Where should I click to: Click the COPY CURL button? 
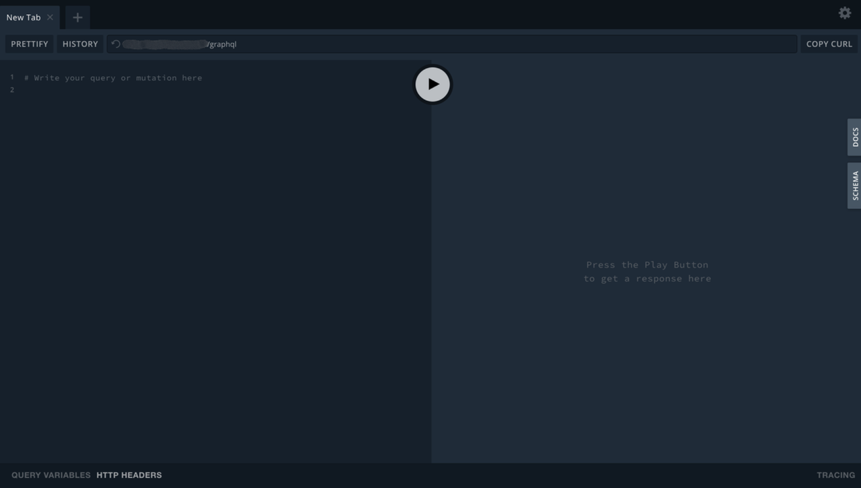click(x=829, y=44)
